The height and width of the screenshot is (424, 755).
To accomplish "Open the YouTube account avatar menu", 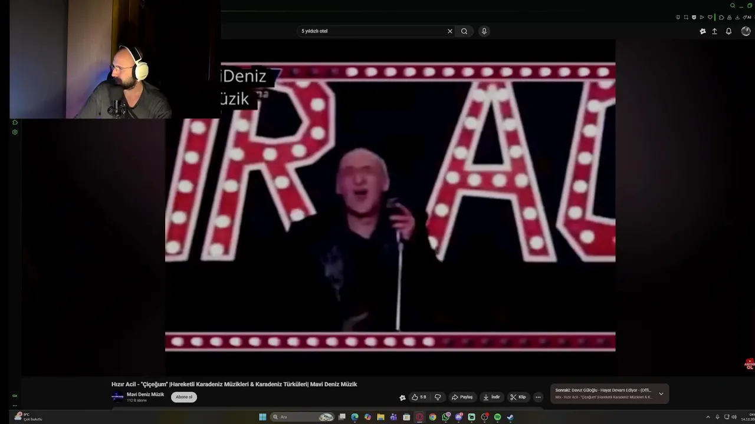I will coord(746,31).
